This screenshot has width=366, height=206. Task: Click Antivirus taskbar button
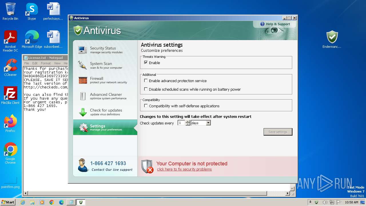81,202
